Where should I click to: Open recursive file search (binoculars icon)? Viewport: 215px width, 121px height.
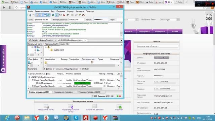click(83, 15)
